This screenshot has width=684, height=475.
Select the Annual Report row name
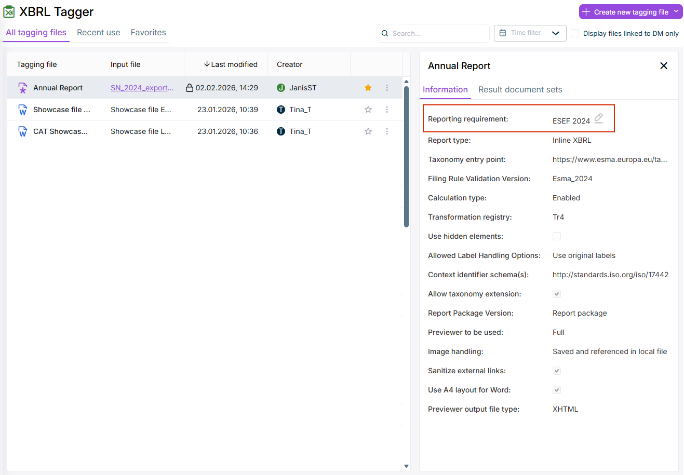(58, 88)
